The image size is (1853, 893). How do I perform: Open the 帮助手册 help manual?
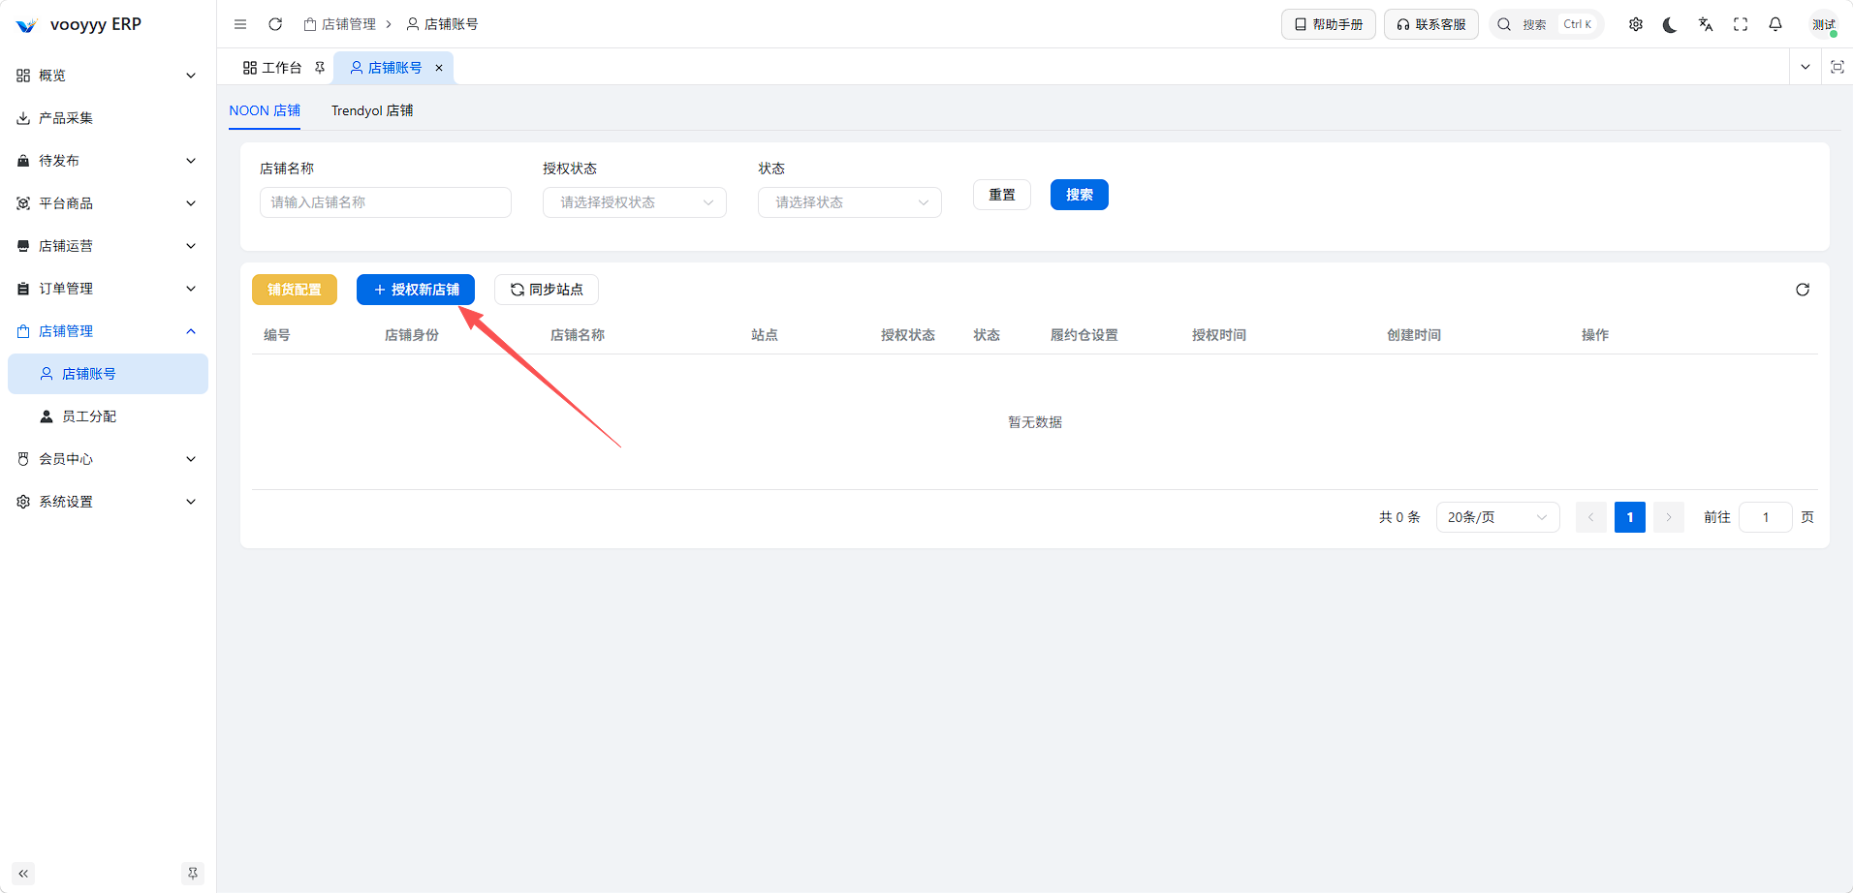tap(1329, 24)
